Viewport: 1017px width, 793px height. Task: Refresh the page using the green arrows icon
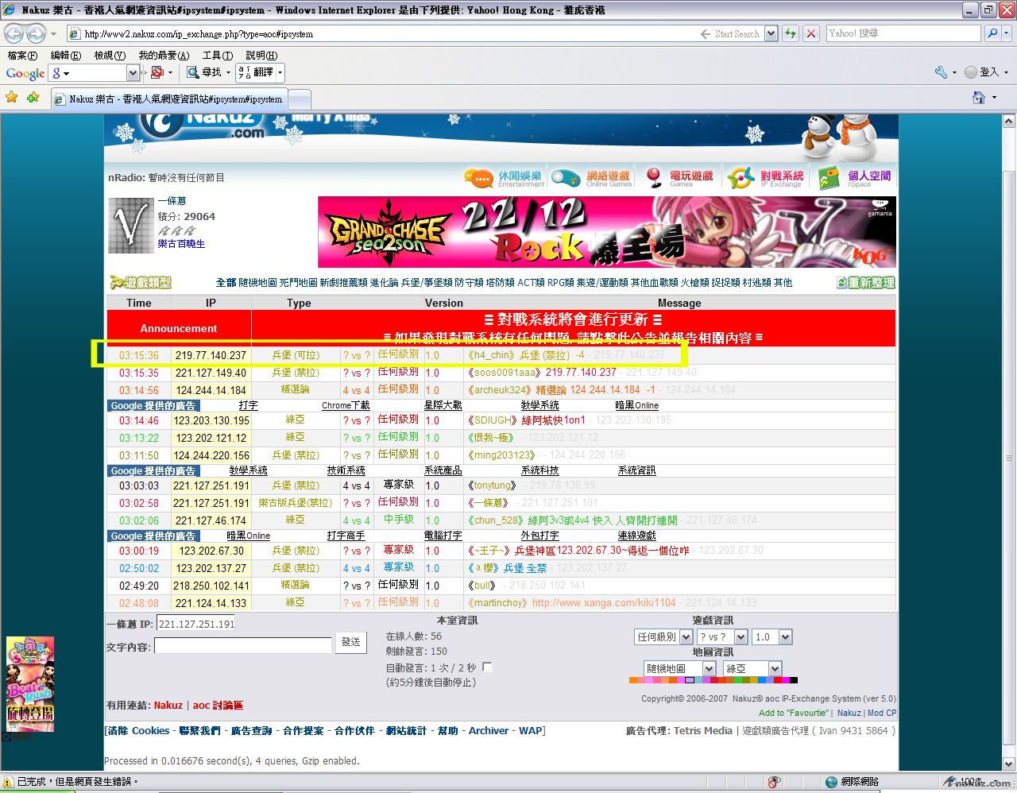coord(791,33)
